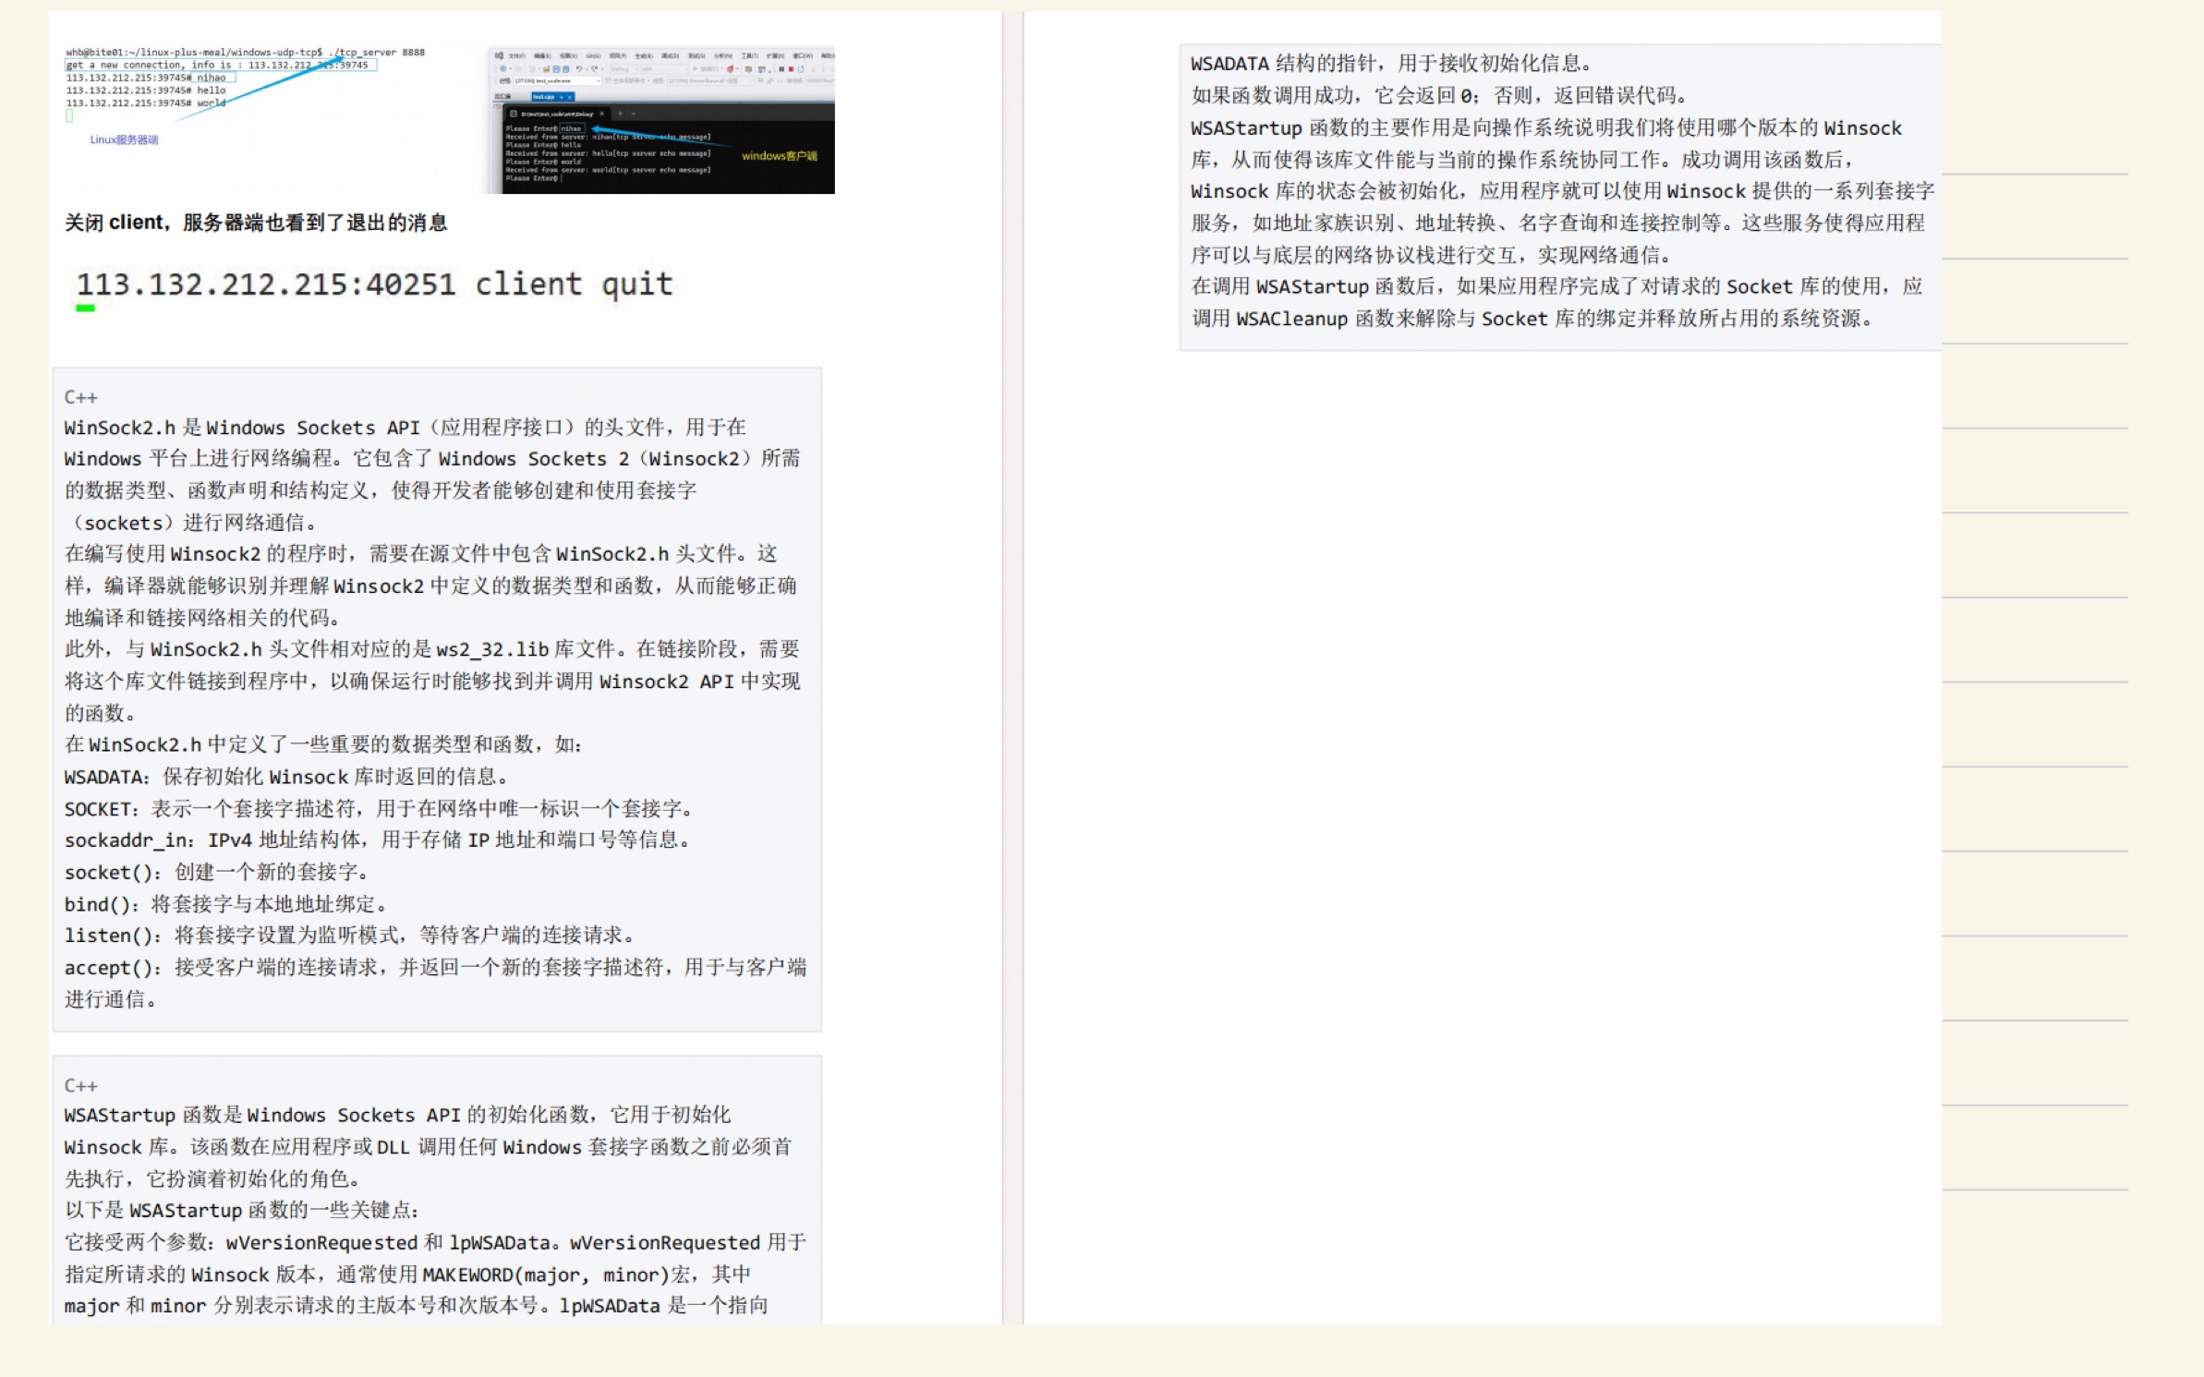Click the Save All icon
The width and height of the screenshot is (2204, 1377).
pyautogui.click(x=566, y=68)
